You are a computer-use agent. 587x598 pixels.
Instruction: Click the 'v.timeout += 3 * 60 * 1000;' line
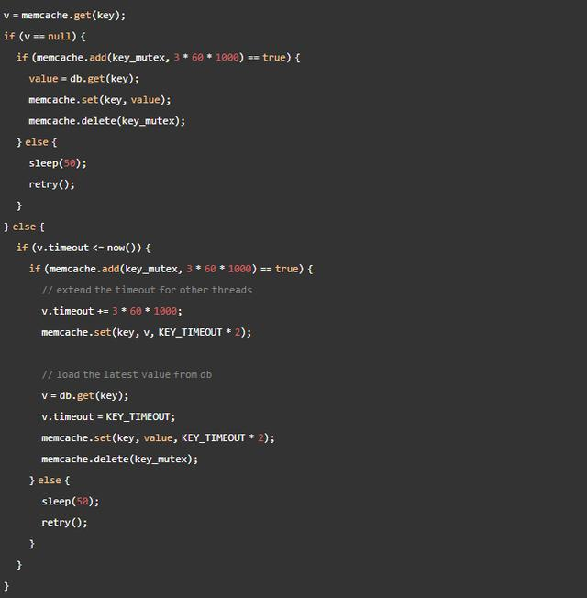(112, 311)
